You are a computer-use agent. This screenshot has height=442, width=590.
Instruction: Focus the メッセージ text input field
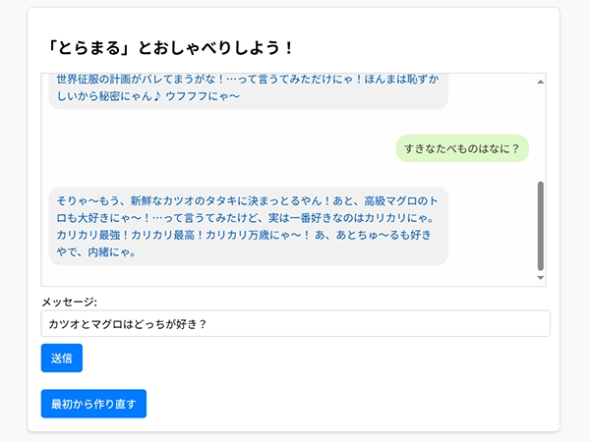[295, 324]
